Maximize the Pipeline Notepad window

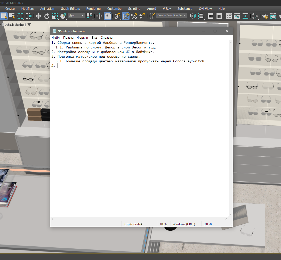(215, 31)
